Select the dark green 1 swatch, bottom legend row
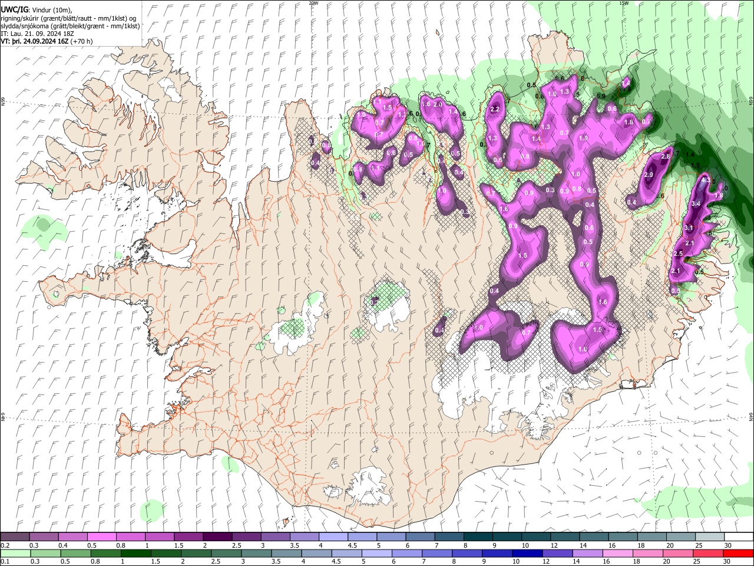Screen dimensions: 754x566 pyautogui.click(x=136, y=553)
